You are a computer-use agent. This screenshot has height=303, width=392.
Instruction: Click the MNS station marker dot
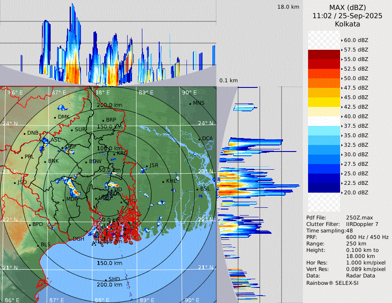[x=190, y=103]
